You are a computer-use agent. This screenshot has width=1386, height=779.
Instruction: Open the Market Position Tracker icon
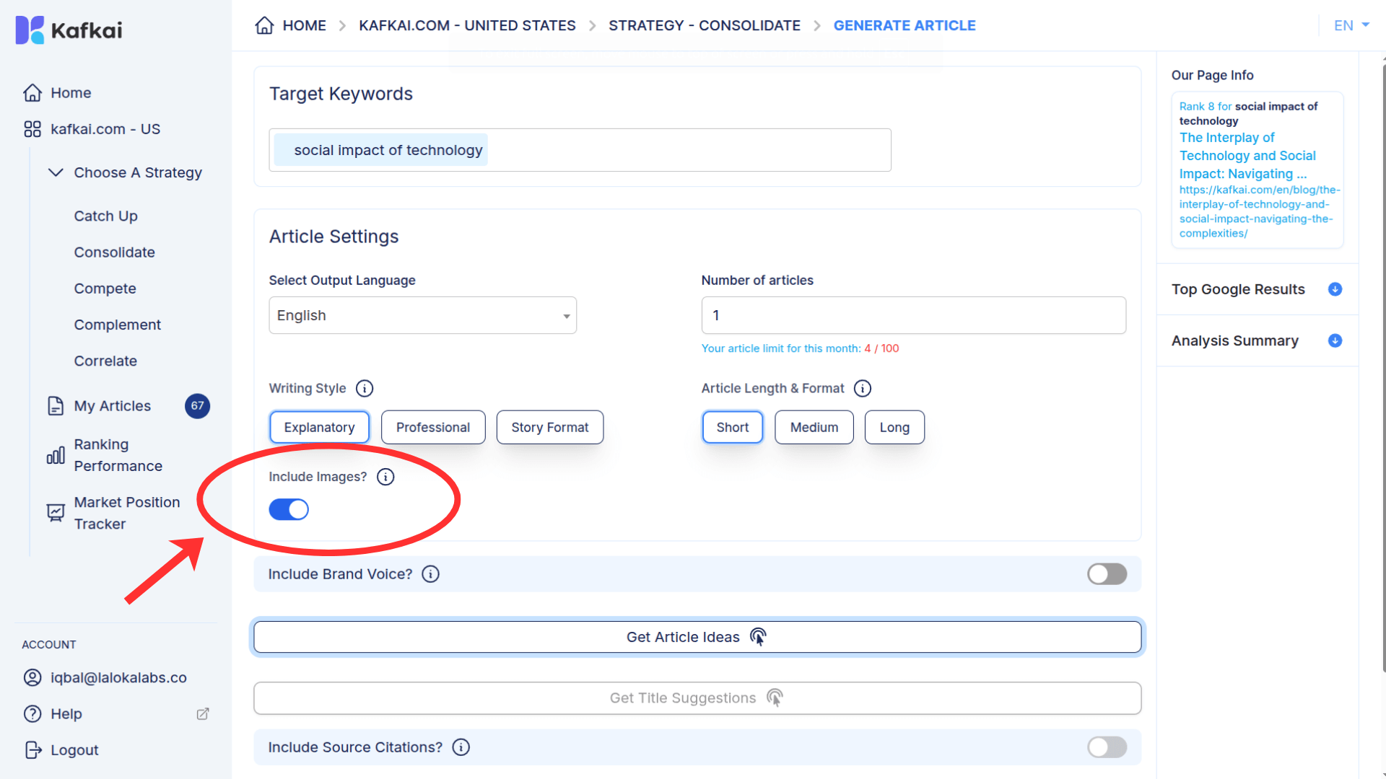click(56, 512)
